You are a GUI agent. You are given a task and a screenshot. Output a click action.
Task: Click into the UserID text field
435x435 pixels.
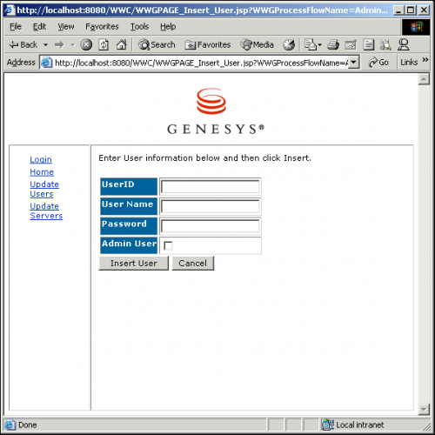coord(211,186)
